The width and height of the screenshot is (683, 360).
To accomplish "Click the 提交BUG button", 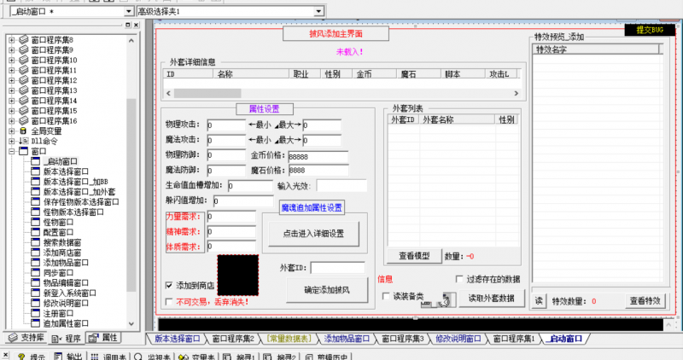I will pyautogui.click(x=650, y=30).
